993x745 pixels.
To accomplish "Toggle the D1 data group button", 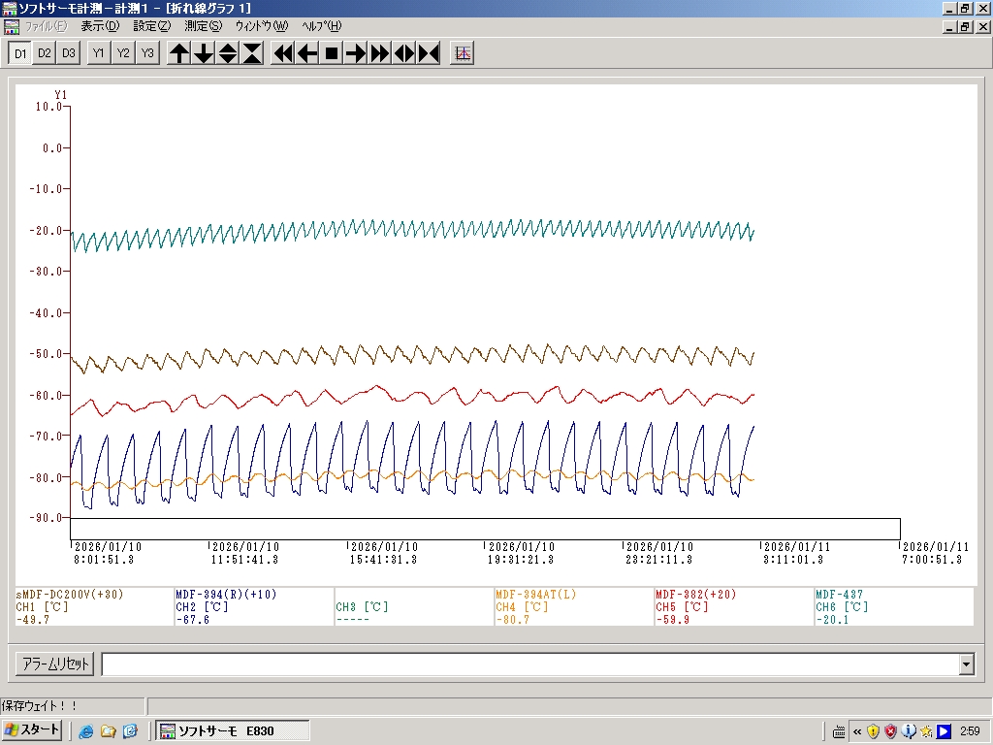I will 20,53.
